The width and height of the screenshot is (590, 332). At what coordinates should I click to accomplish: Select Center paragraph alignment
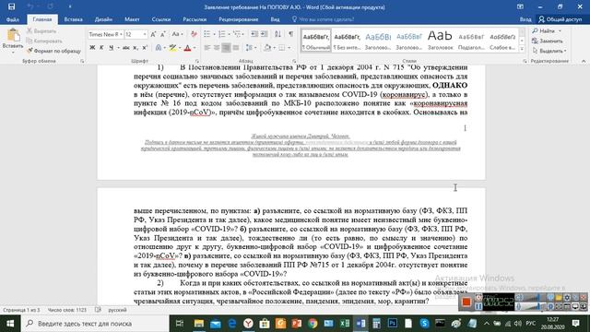pyautogui.click(x=217, y=48)
